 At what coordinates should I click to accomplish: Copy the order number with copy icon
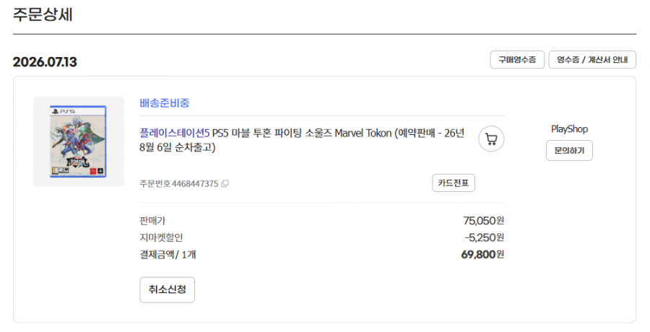225,183
